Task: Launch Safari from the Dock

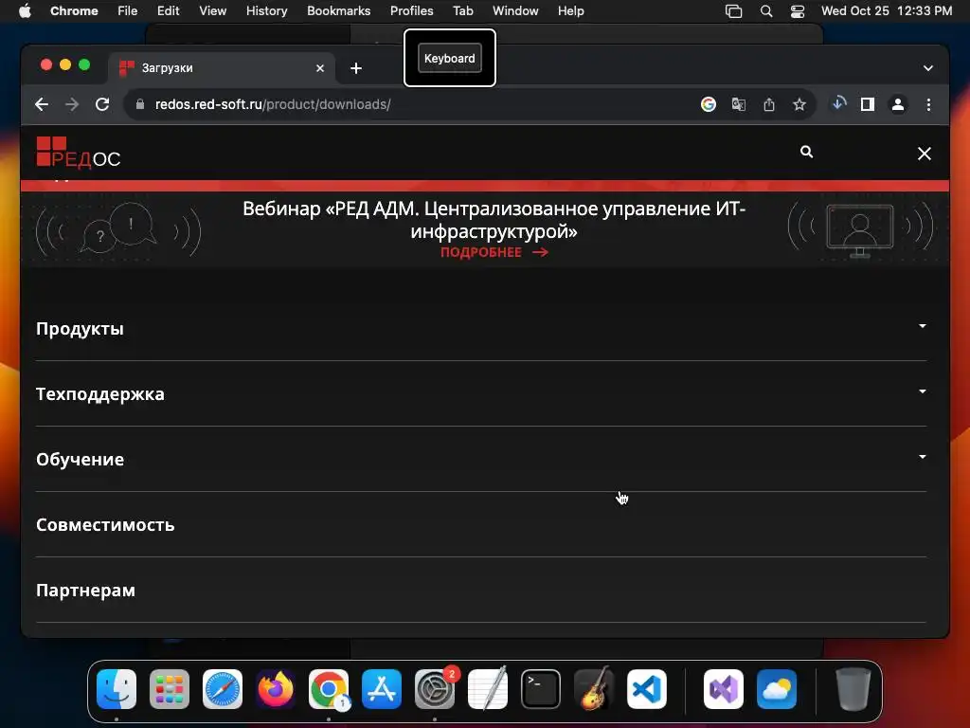Action: (223, 689)
